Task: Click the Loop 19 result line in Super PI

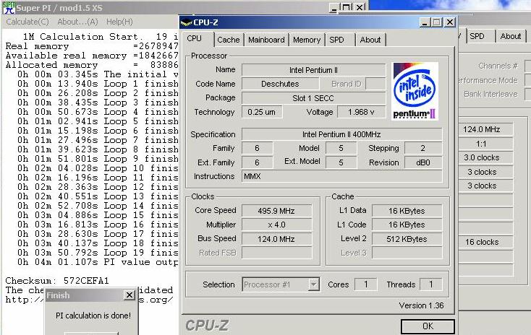Action: pos(98,253)
